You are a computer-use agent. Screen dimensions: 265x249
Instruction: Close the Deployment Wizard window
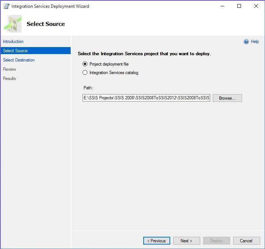256,6
